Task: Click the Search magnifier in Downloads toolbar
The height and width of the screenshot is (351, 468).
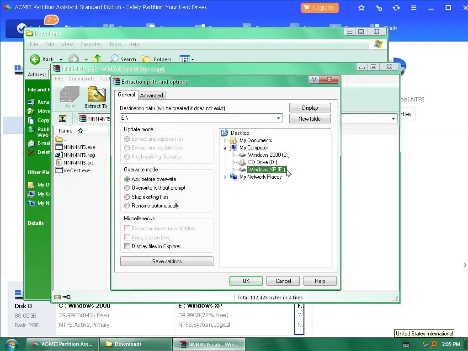Action: (x=114, y=59)
